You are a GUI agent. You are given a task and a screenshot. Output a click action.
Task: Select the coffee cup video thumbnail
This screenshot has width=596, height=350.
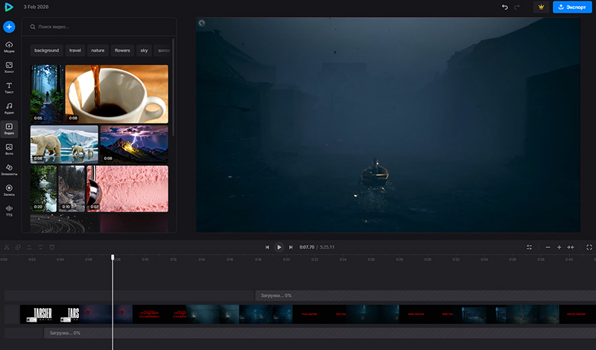[x=116, y=94]
